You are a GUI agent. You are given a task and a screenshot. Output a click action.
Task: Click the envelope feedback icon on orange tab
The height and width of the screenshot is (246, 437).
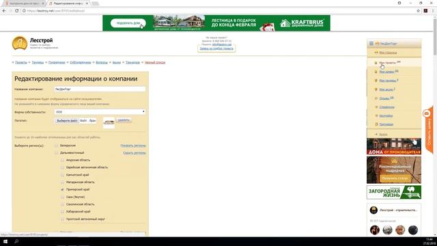click(x=426, y=113)
